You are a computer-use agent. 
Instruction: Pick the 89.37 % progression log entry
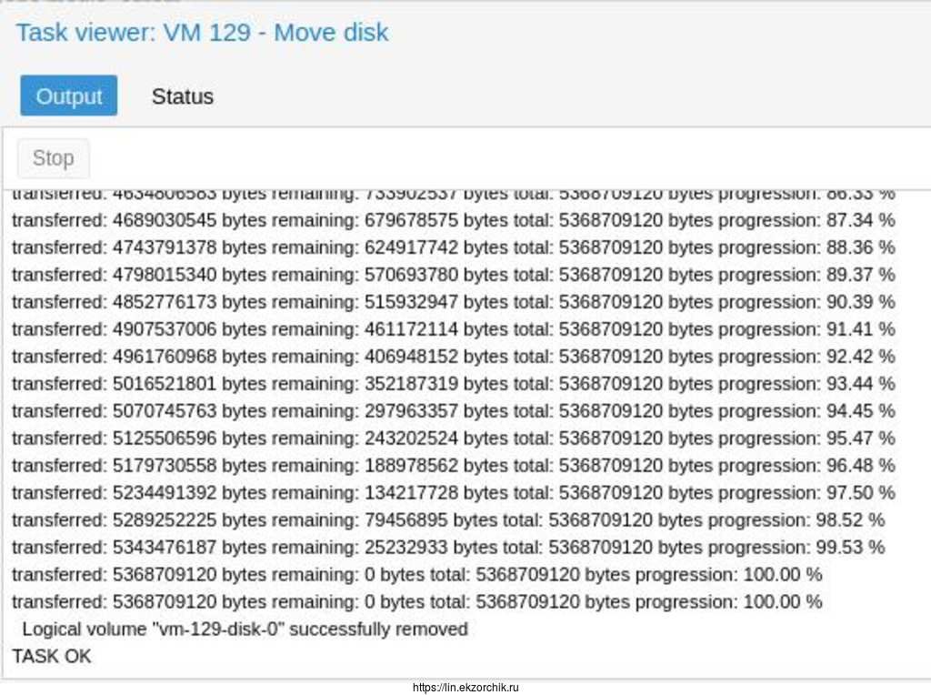coord(453,275)
